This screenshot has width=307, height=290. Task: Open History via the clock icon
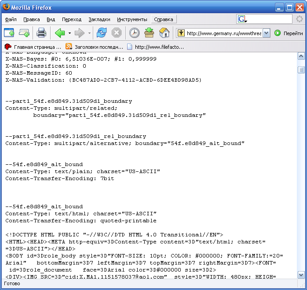pos(134,33)
